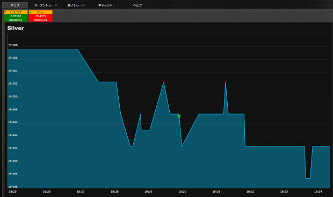Viewport: 333px width, 197px height.
Task: Click the 18:28 time axis label
Action: (114, 192)
